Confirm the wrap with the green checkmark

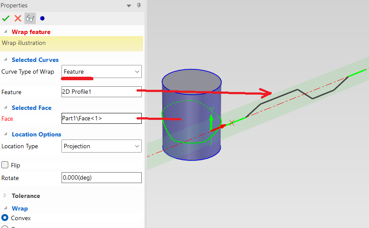6,18
